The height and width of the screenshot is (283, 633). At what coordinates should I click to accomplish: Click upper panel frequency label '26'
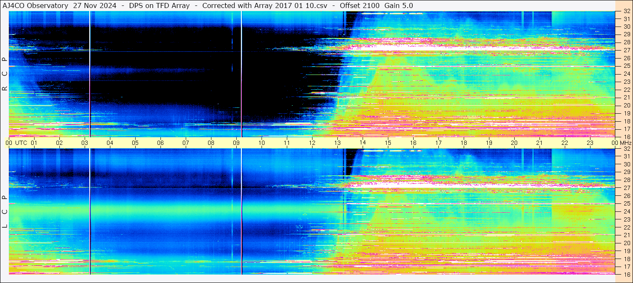626,58
